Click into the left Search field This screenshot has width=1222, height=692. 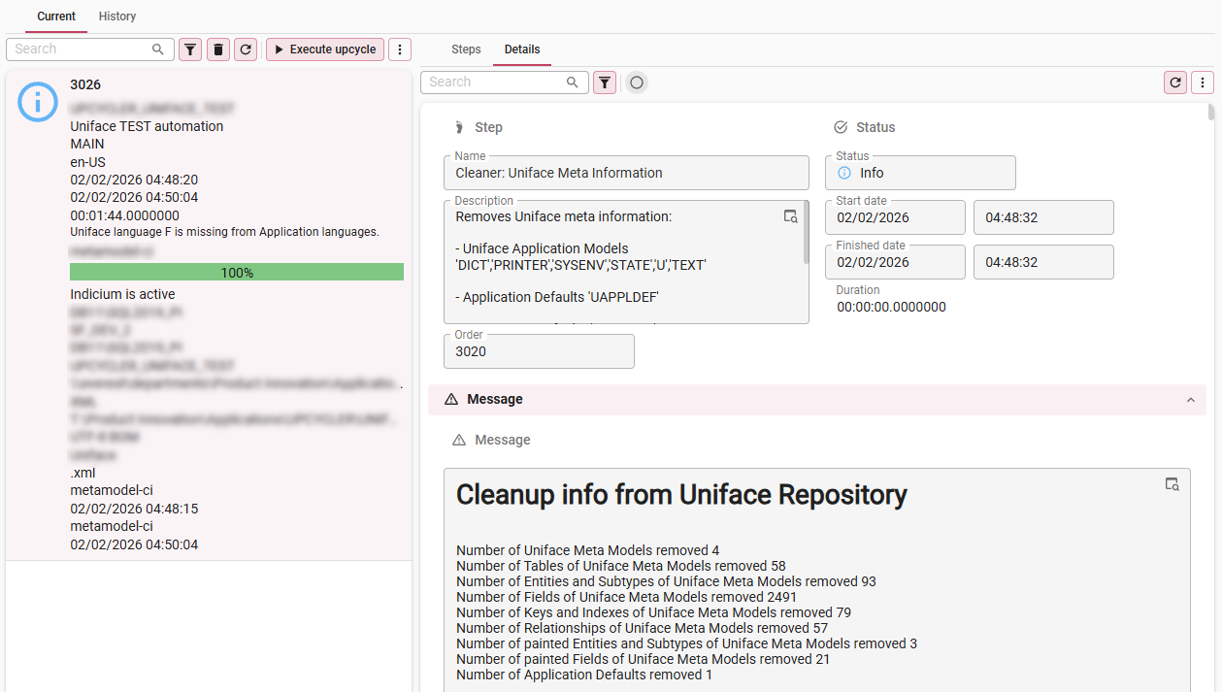pyautogui.click(x=82, y=49)
